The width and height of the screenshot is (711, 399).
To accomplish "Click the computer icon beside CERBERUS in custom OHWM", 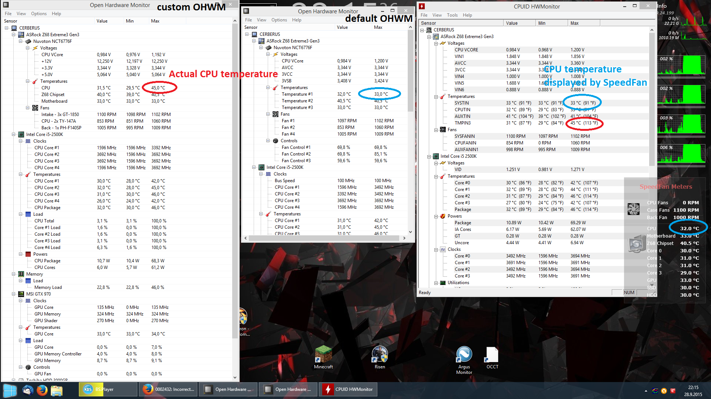I will [x=14, y=28].
